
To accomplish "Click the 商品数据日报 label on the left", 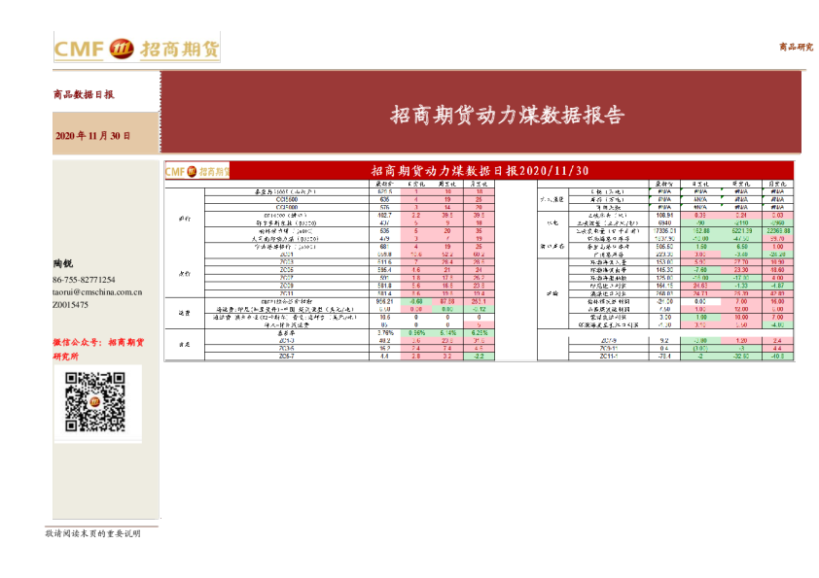I will point(84,95).
